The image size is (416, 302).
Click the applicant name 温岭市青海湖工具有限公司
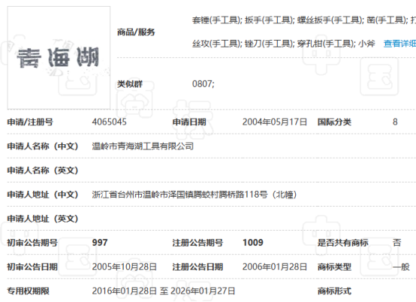143,146
